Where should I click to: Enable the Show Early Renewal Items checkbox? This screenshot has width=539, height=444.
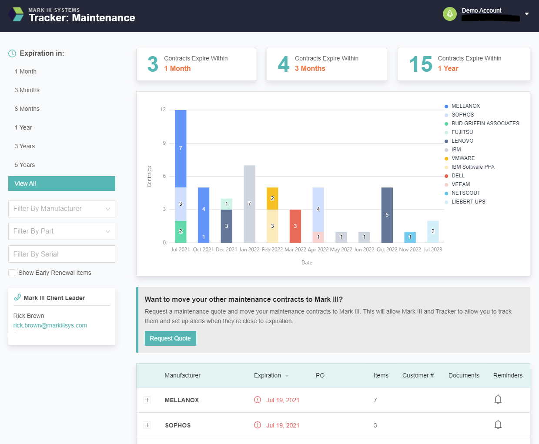coord(11,272)
